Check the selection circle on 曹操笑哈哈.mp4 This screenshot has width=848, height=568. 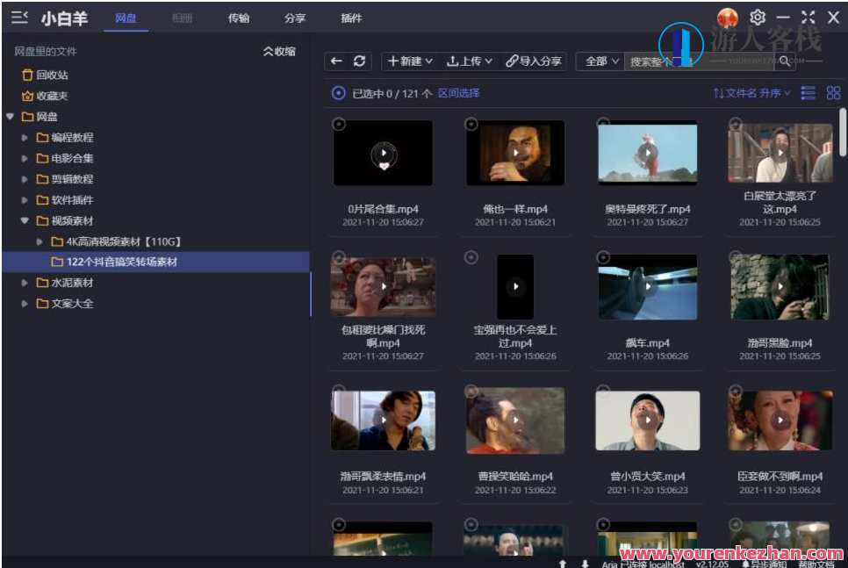click(x=471, y=391)
